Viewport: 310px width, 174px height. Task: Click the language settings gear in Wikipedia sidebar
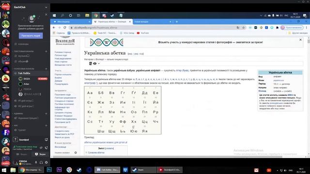coord(76,153)
